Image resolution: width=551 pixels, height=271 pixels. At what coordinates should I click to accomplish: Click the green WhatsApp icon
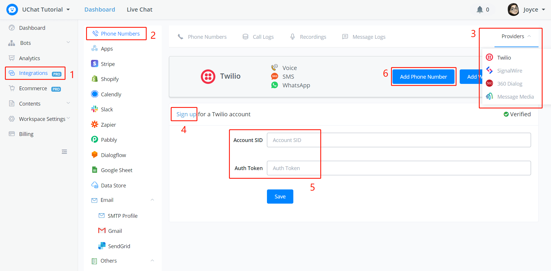coord(274,85)
